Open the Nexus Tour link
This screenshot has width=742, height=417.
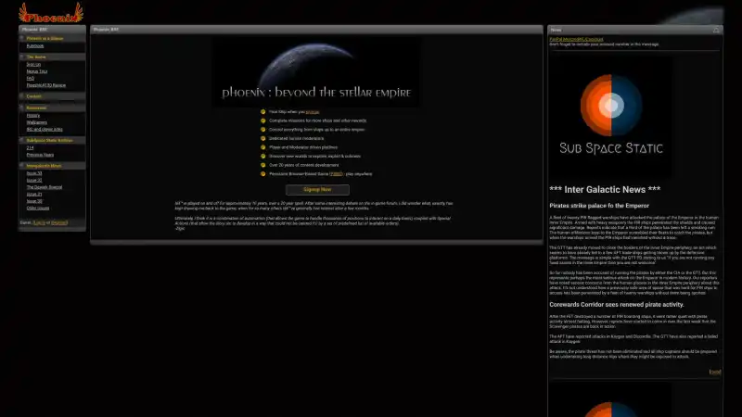pyautogui.click(x=36, y=71)
